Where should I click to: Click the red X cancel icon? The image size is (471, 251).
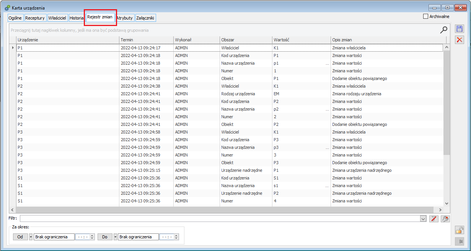click(460, 40)
